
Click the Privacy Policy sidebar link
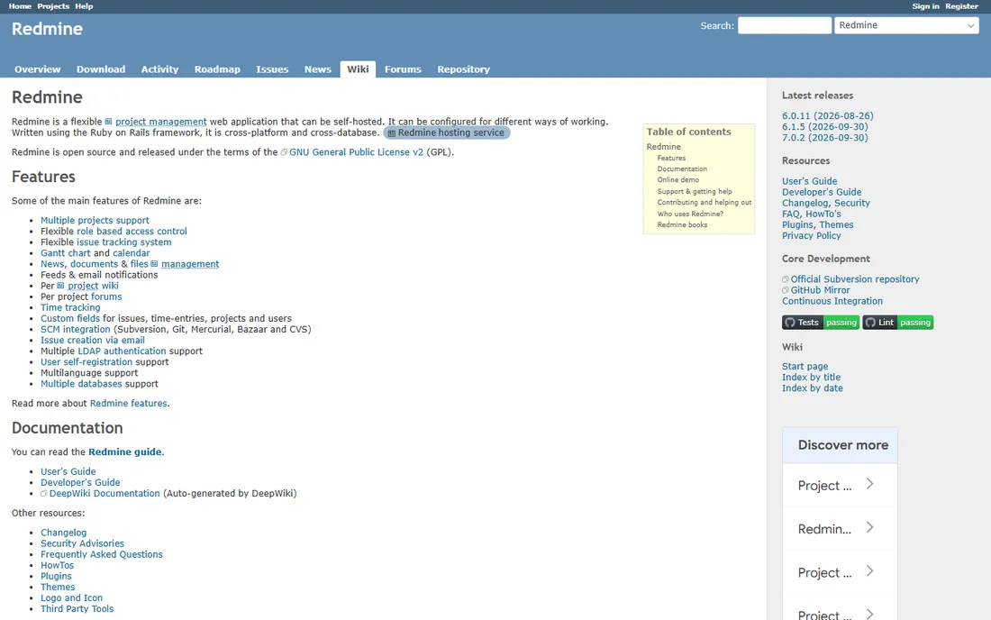812,236
